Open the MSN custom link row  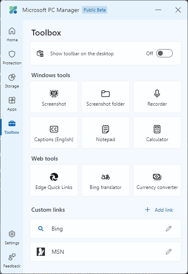point(106,252)
